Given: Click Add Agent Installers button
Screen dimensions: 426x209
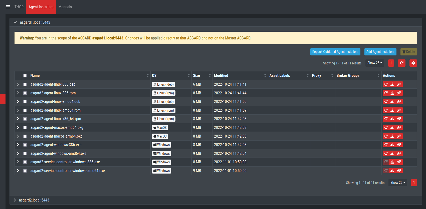Looking at the screenshot, I should click(x=380, y=52).
